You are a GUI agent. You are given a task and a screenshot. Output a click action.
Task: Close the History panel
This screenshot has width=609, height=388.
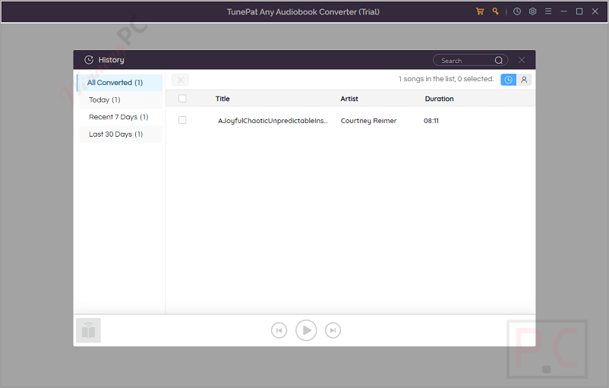pyautogui.click(x=522, y=60)
